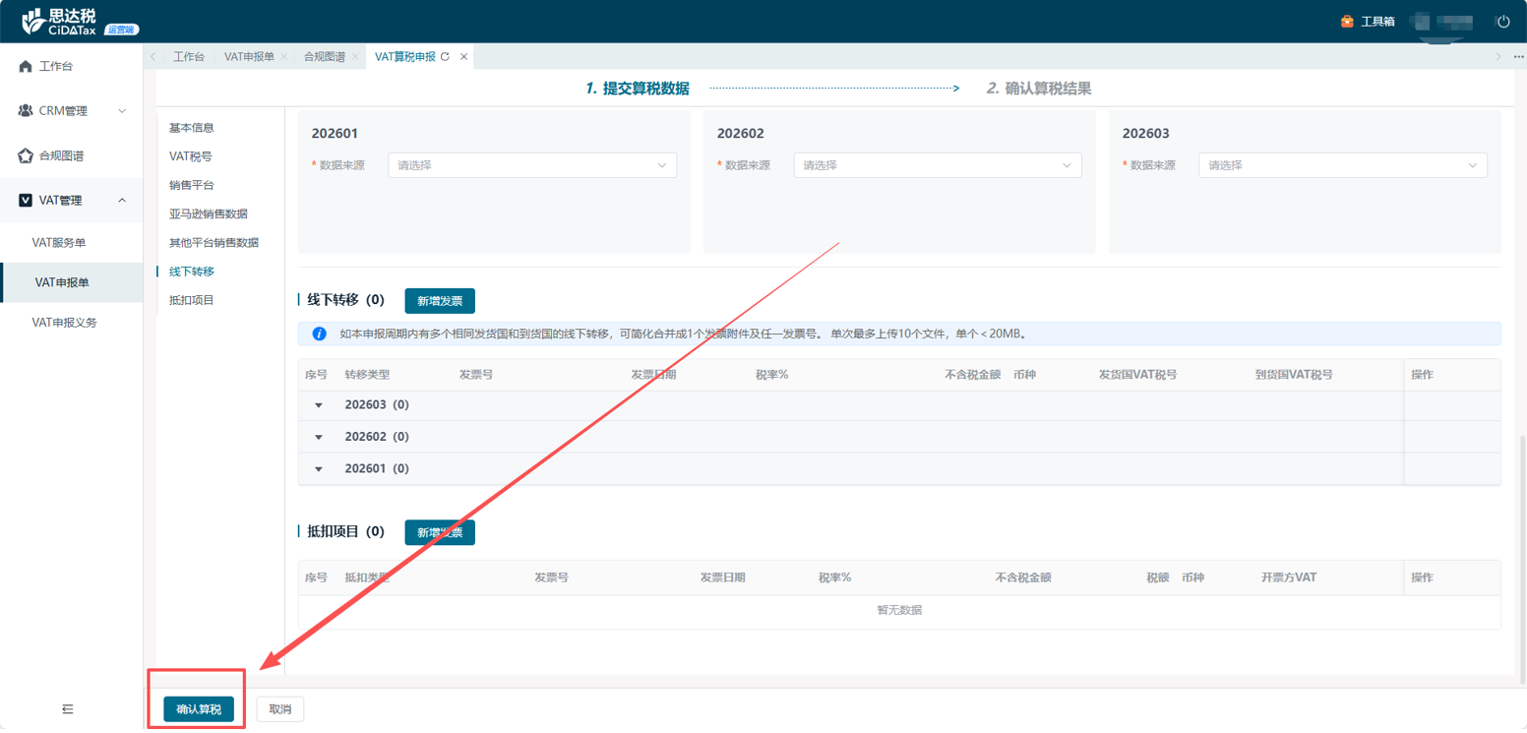This screenshot has width=1527, height=733.
Task: Click 新增发票 button beside 线下转移
Action: 440,301
